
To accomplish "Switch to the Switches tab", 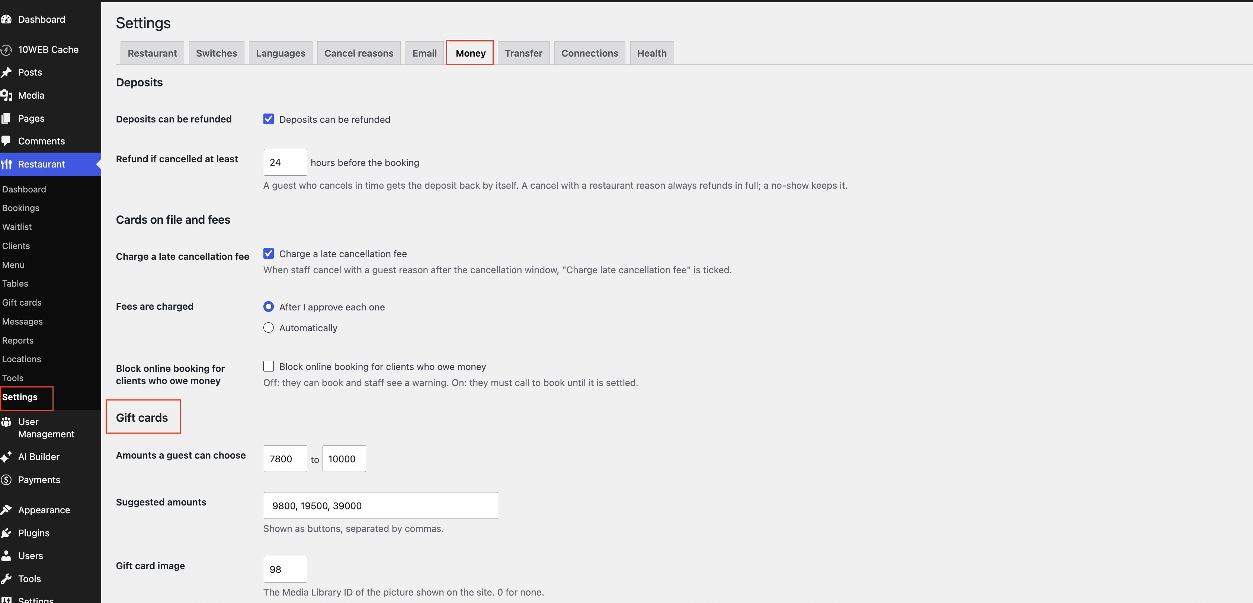I will (x=217, y=53).
